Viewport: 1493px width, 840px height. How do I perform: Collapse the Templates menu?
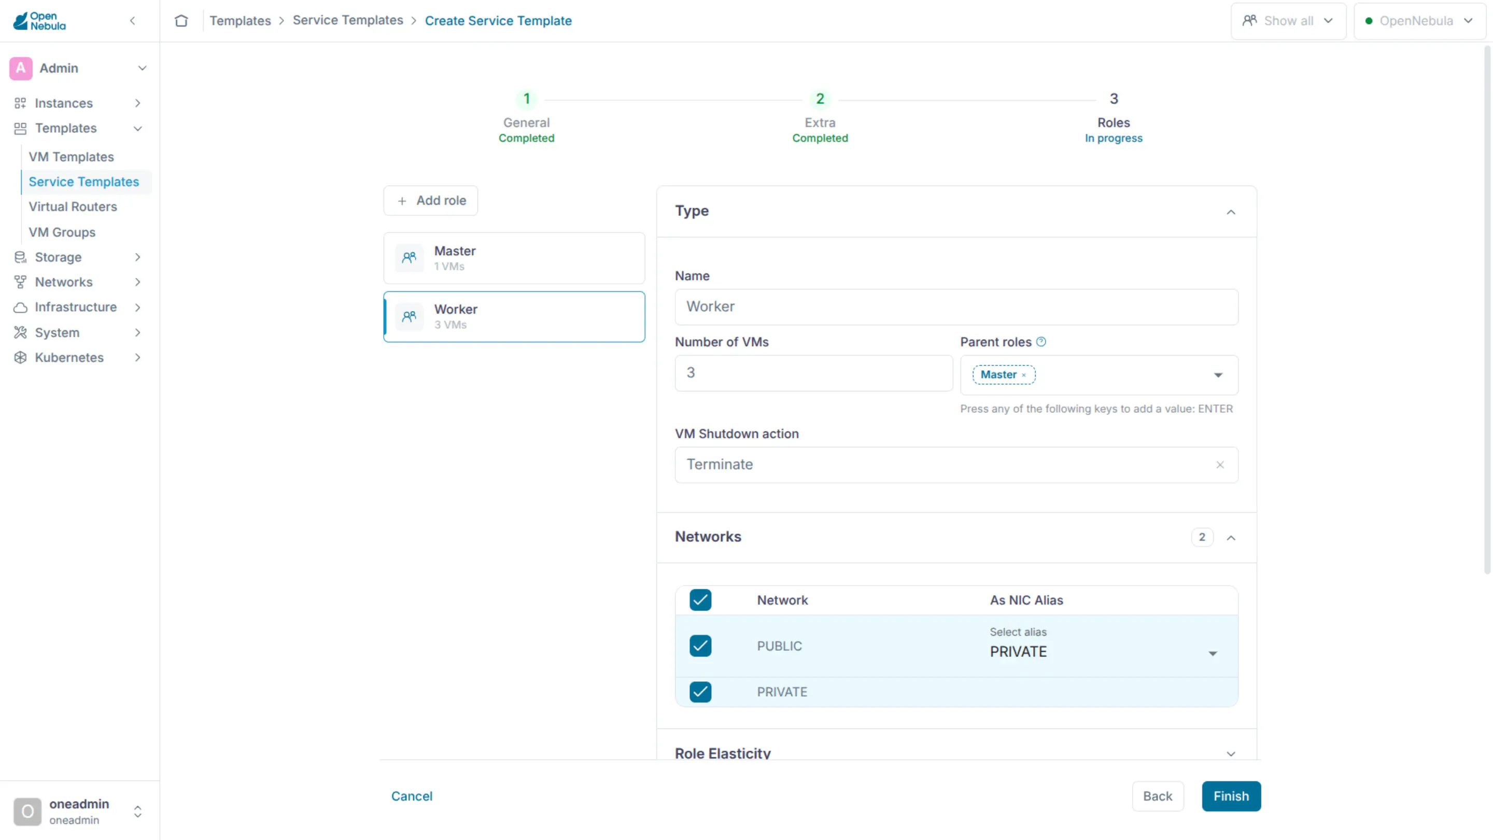point(137,128)
